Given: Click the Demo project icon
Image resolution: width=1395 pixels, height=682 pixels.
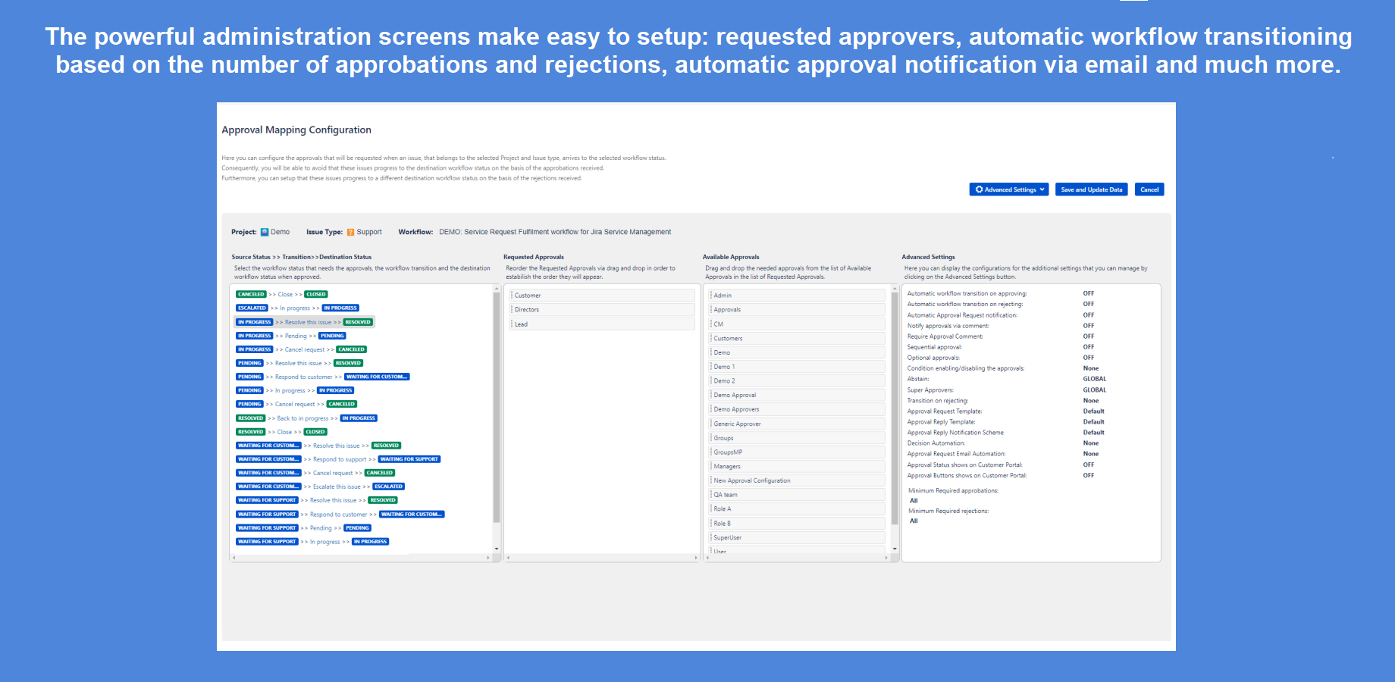Looking at the screenshot, I should pyautogui.click(x=264, y=231).
